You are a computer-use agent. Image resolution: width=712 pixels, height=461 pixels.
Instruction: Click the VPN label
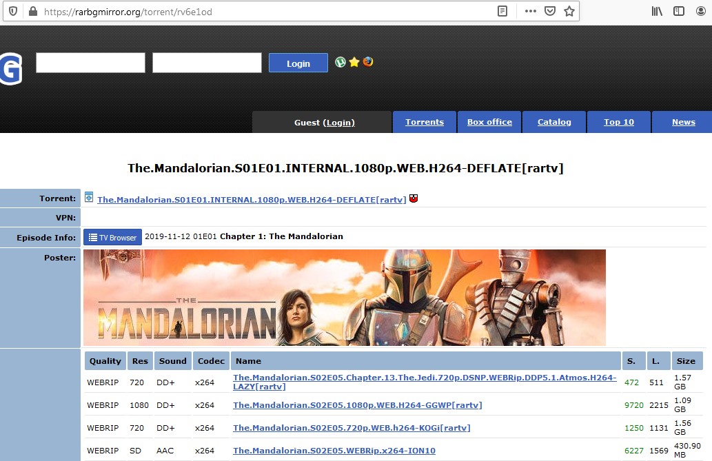(x=66, y=218)
